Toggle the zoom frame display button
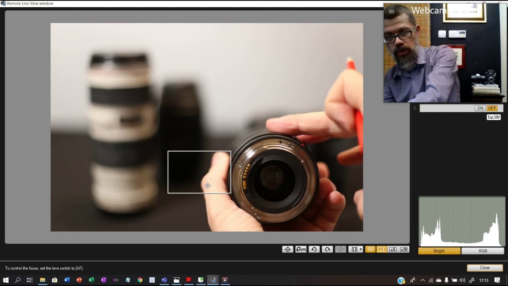This screenshot has width=508, height=286. [x=370, y=249]
